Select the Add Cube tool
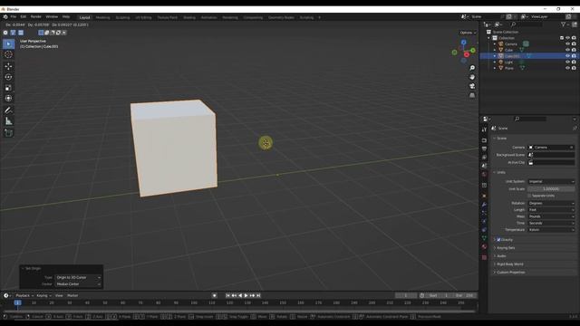The image size is (580, 326). pyautogui.click(x=8, y=133)
